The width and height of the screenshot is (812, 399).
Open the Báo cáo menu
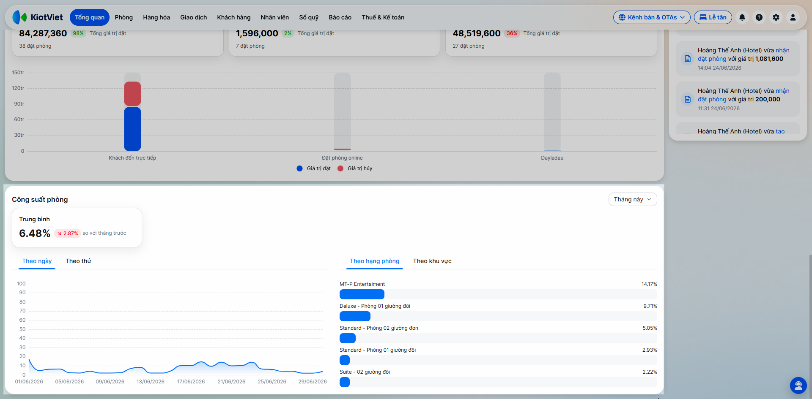pos(340,17)
